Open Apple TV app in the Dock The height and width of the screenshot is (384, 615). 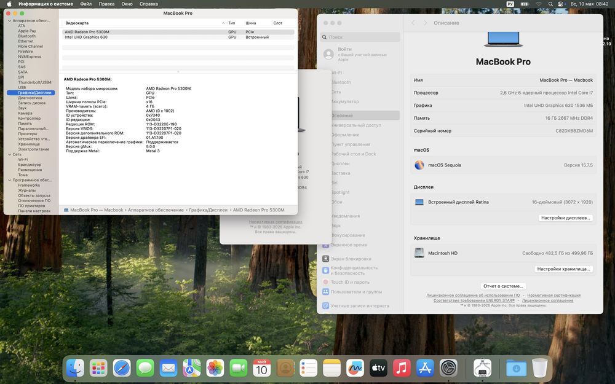[x=378, y=368]
